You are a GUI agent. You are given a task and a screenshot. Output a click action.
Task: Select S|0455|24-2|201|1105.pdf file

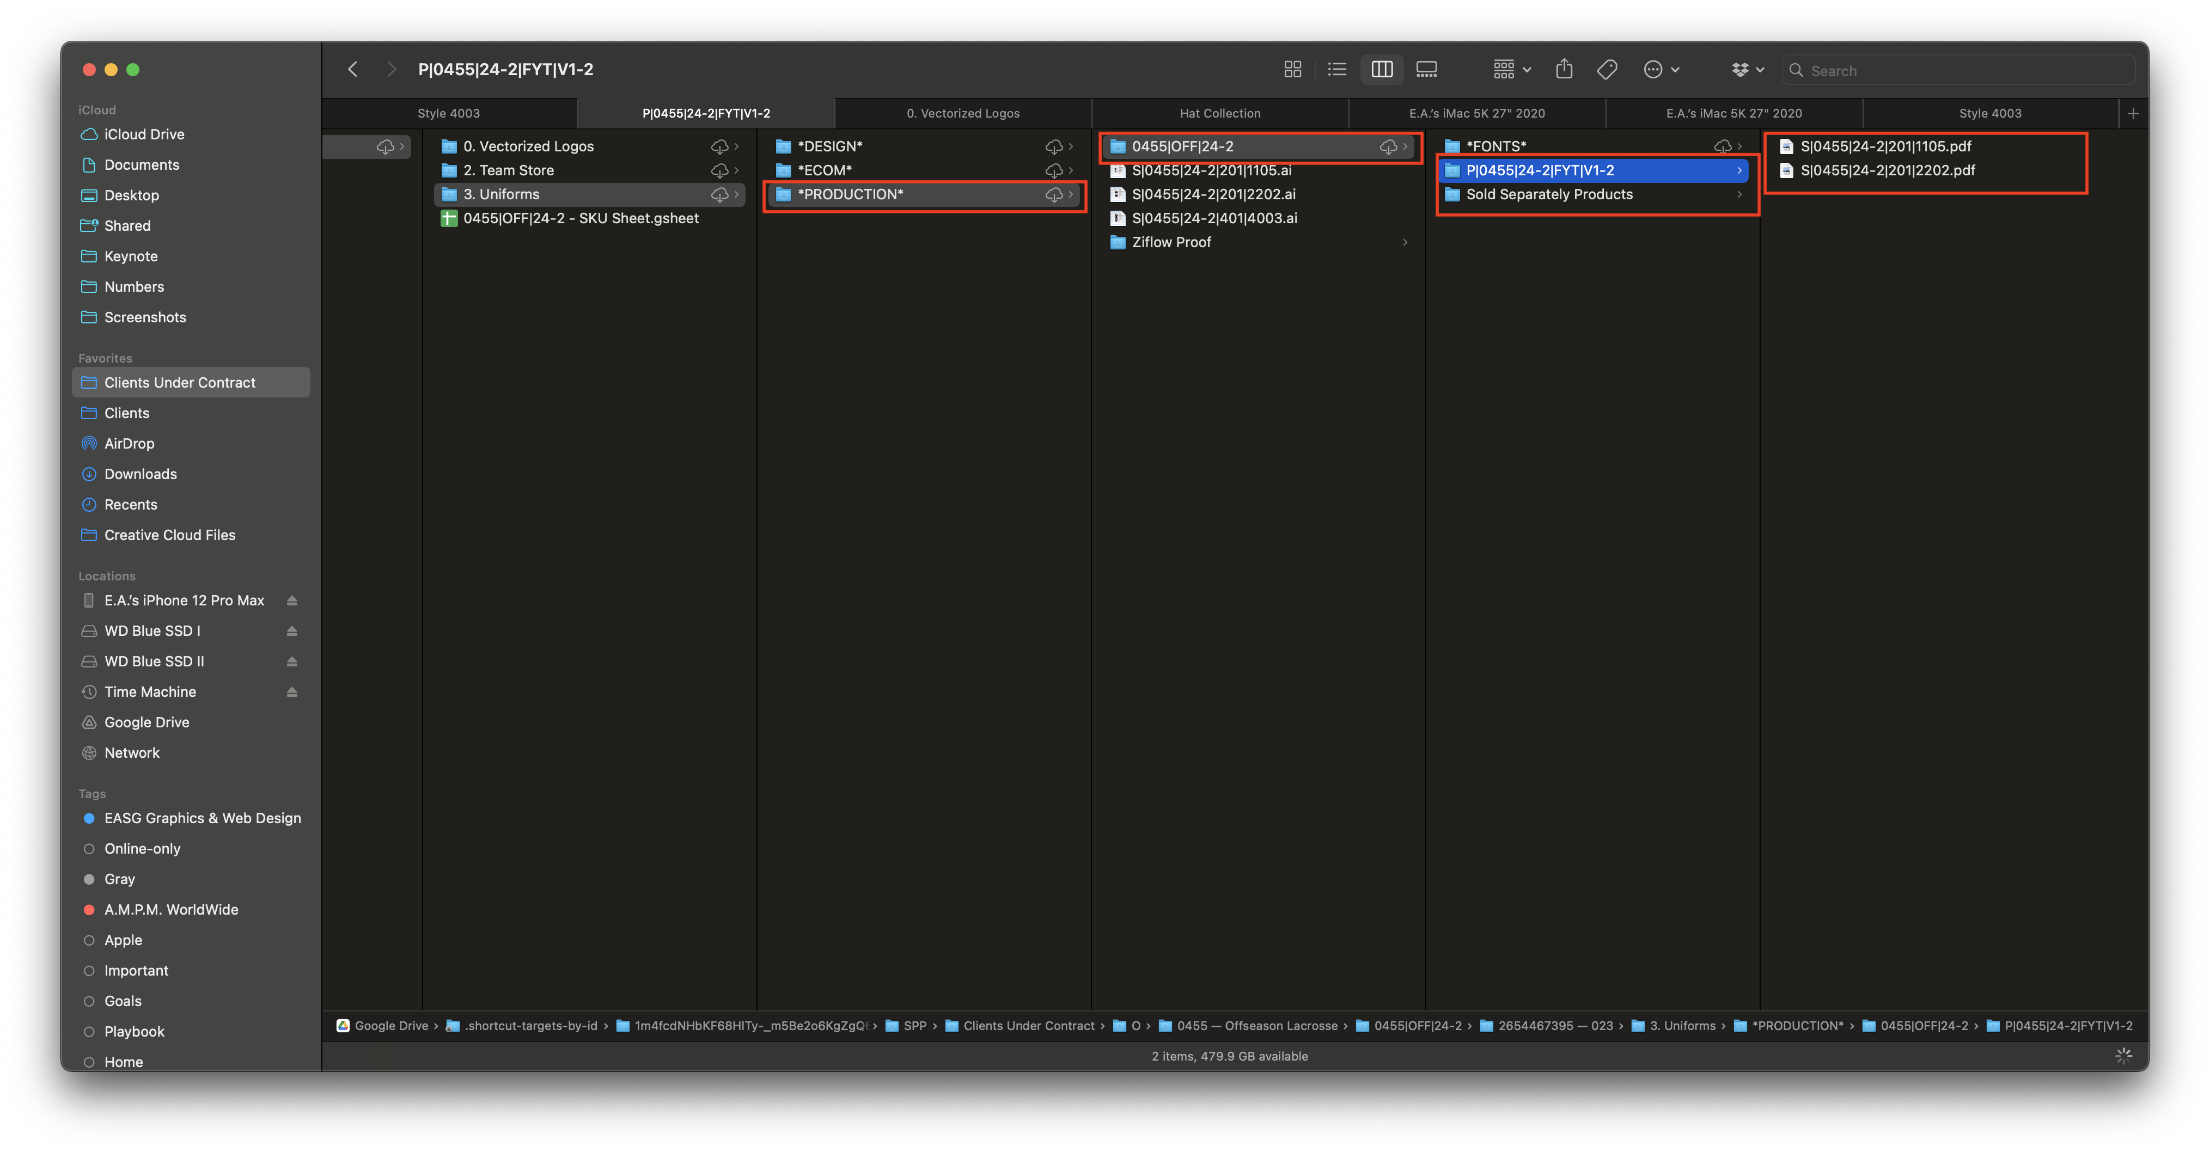click(1885, 146)
